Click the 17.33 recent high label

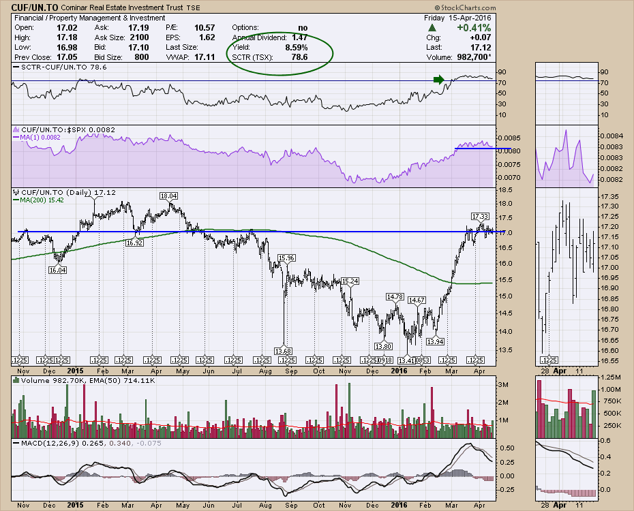tap(480, 217)
